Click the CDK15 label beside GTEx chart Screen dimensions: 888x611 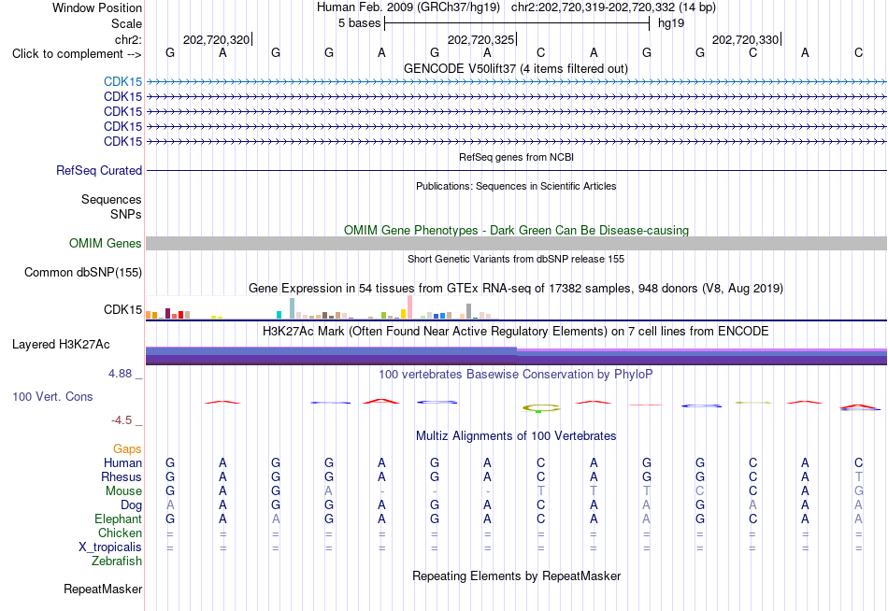coord(122,310)
